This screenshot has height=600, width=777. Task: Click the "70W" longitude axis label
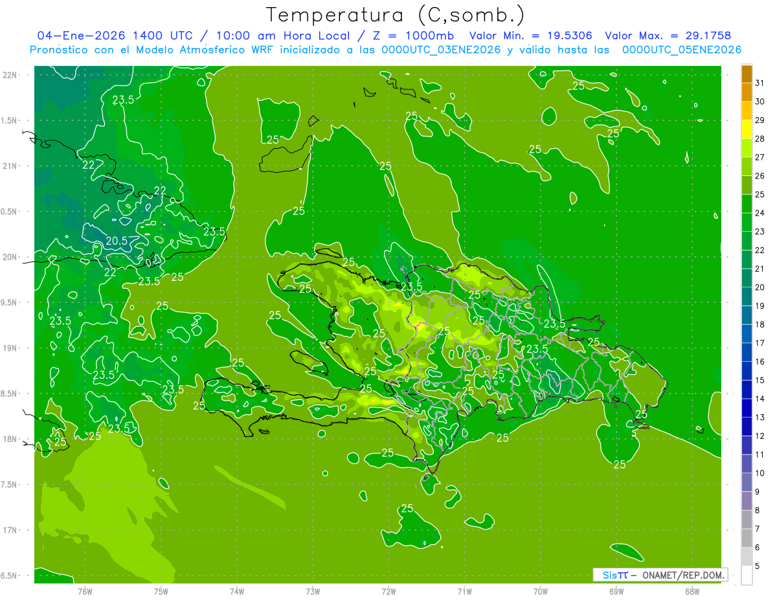[x=541, y=591]
